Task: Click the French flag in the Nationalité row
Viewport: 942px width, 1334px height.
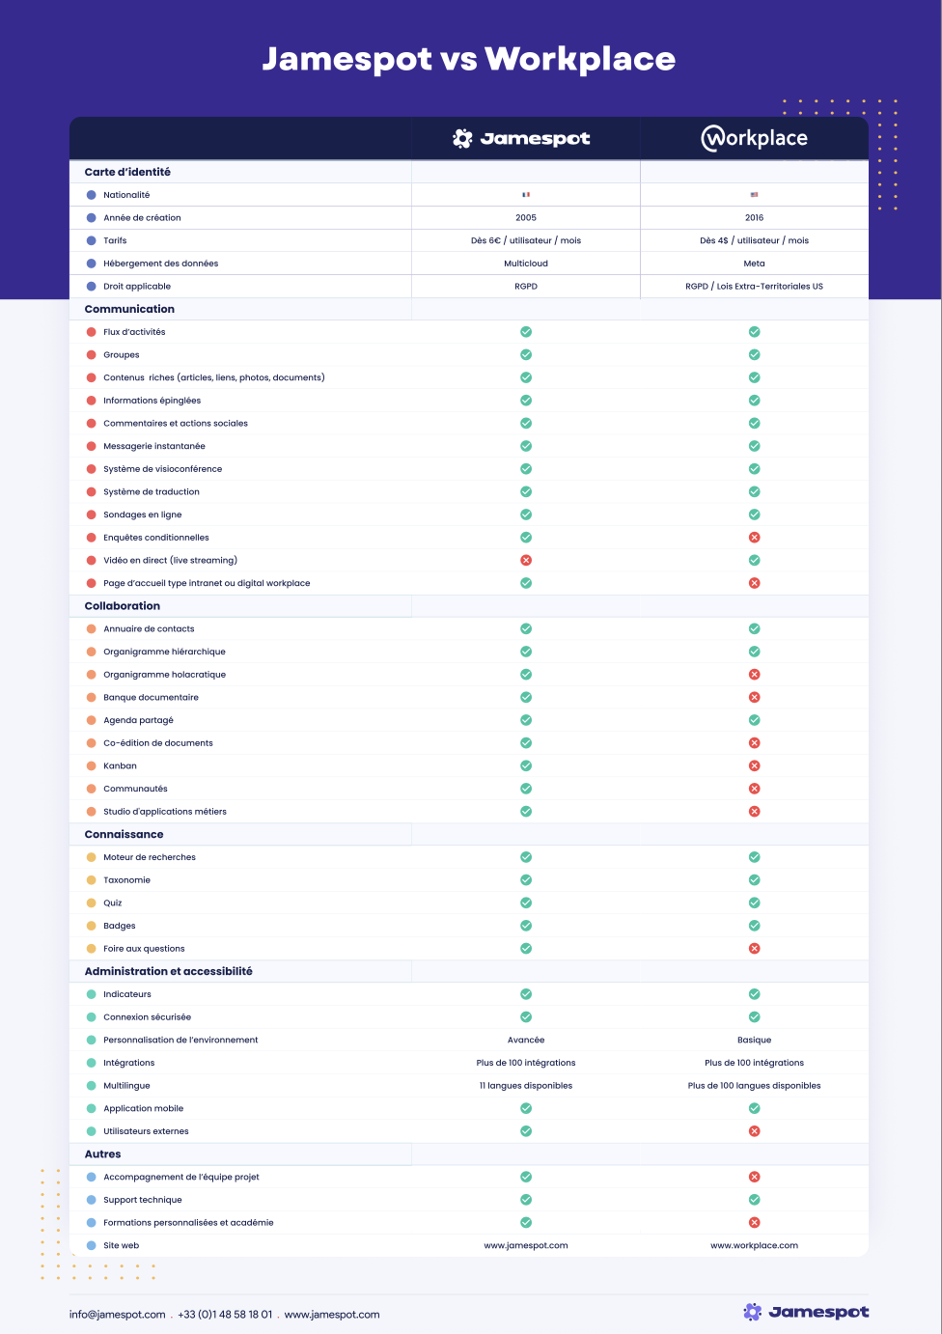Action: coord(526,195)
